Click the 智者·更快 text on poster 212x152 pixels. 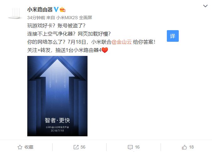[57, 120]
